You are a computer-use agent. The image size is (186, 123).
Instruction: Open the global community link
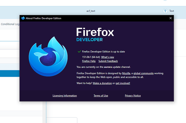tap(143, 73)
